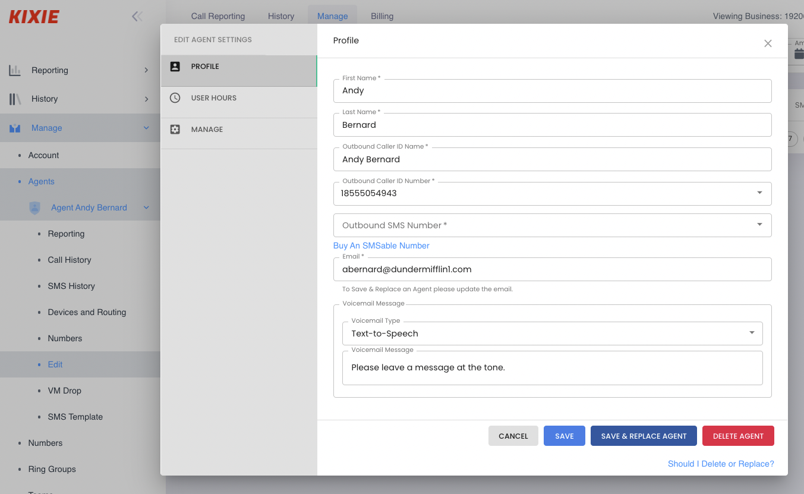Click Outbound Caller ID Name field
Screen dimensions: 804x494
pyautogui.click(x=553, y=159)
